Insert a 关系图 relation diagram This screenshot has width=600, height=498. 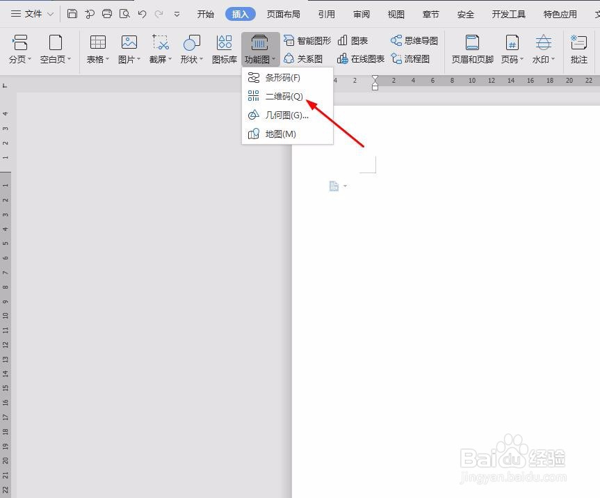pyautogui.click(x=303, y=59)
